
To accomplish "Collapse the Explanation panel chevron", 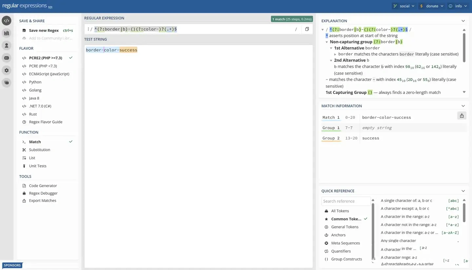I will 463,21.
